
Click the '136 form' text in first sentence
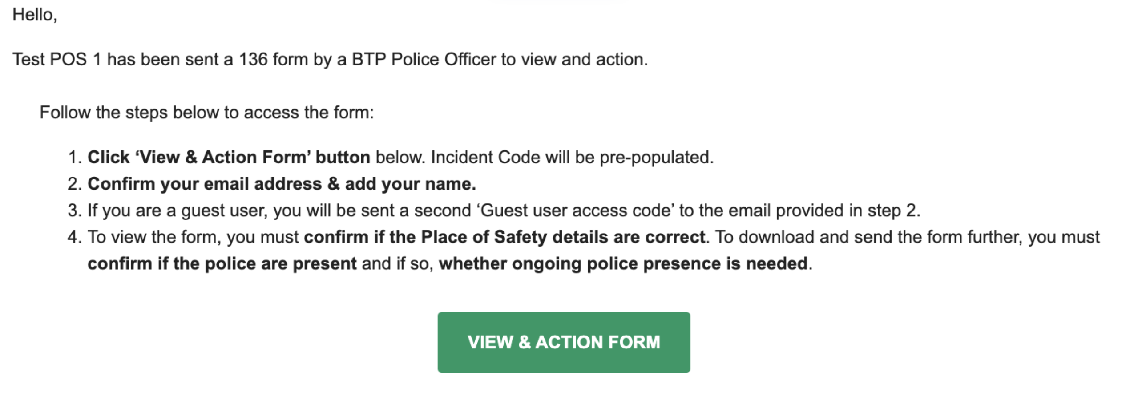pyautogui.click(x=274, y=59)
